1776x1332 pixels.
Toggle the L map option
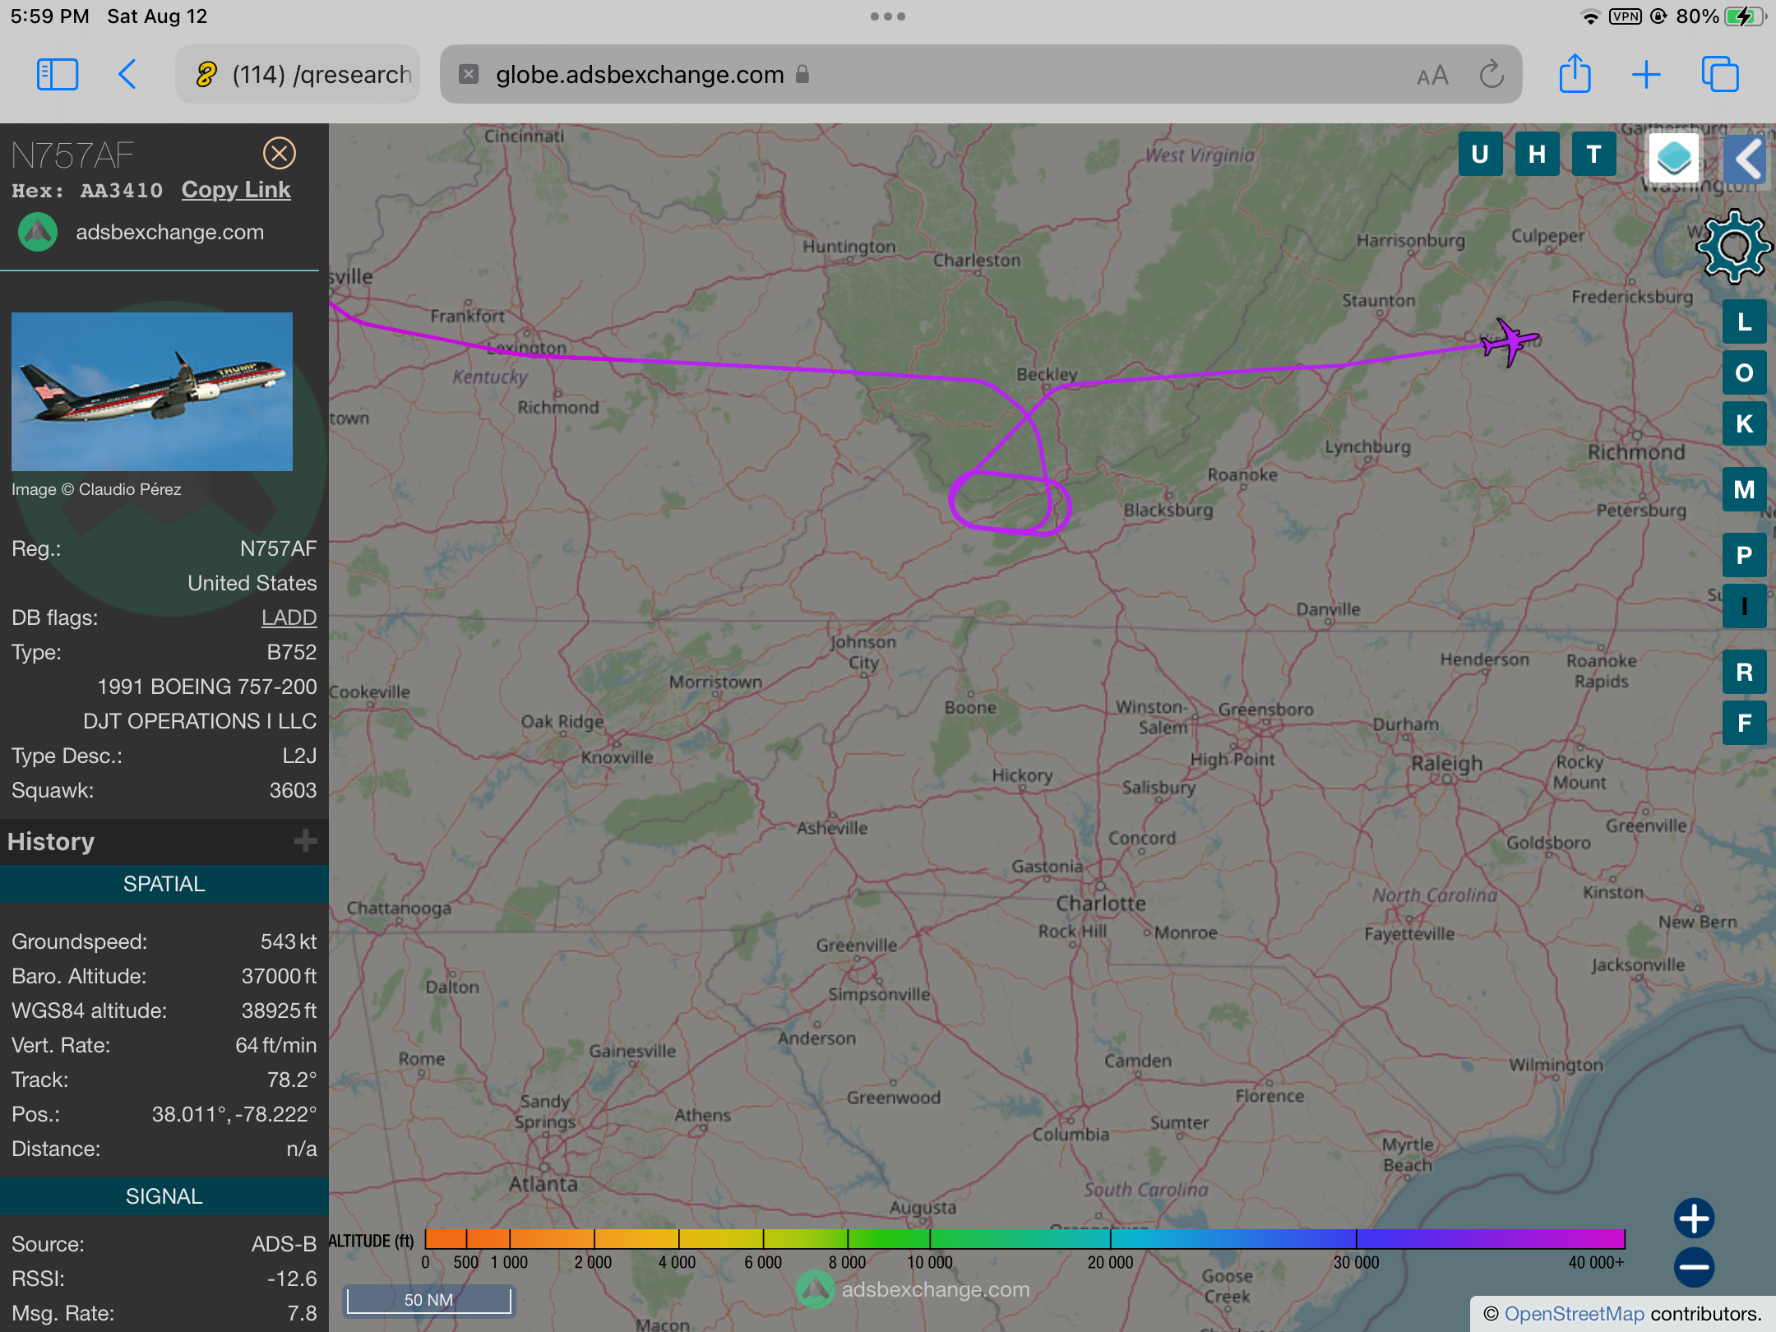pos(1744,321)
